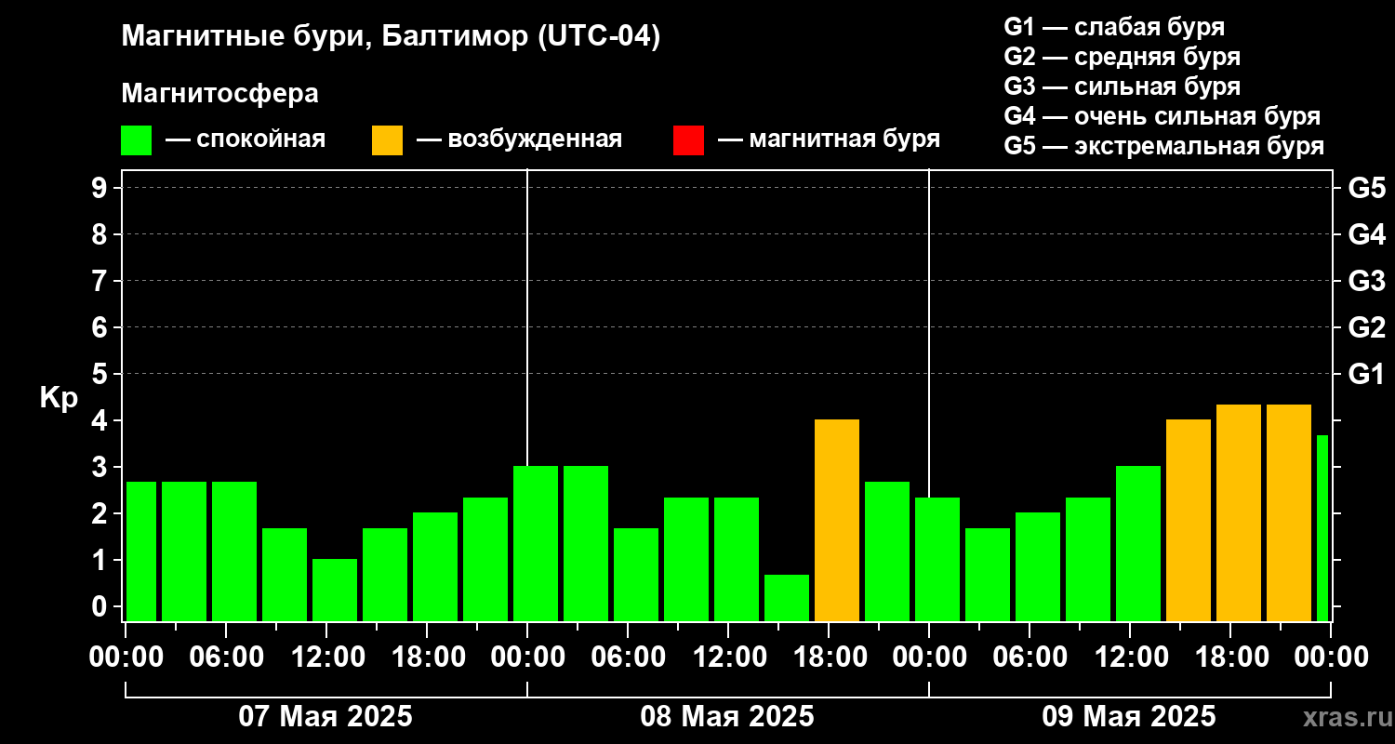Viewport: 1395px width, 744px height.
Task: Click the G5 tick label beside the chart
Action: click(1366, 188)
